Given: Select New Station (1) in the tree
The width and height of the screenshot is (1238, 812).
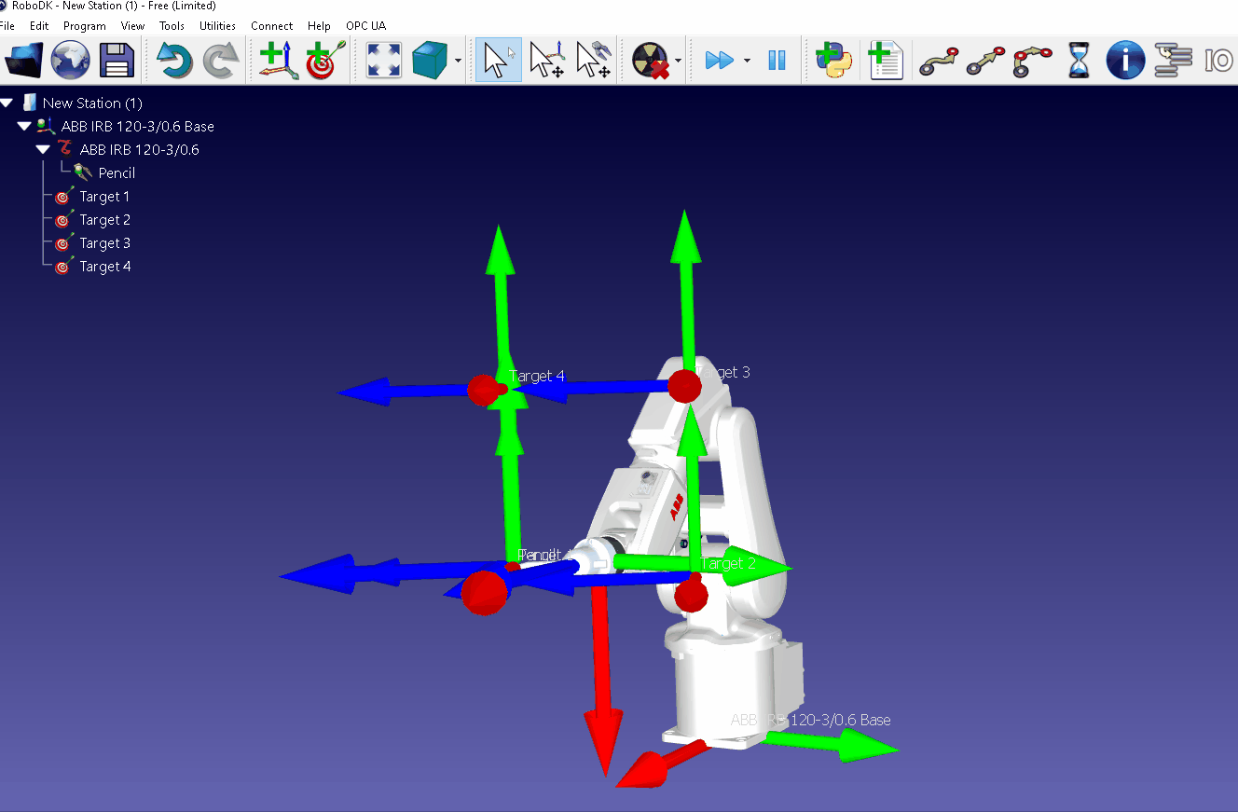Looking at the screenshot, I should 93,103.
